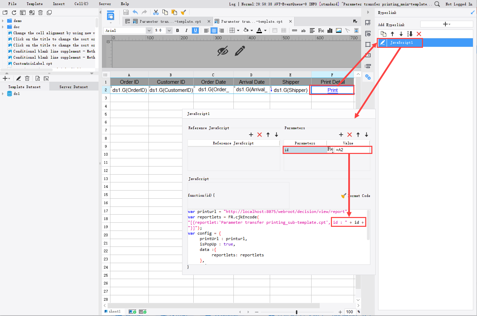Open the font size 9.0 dropdown

point(169,30)
